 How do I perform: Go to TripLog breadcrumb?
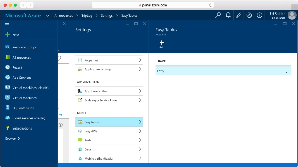[87, 15]
